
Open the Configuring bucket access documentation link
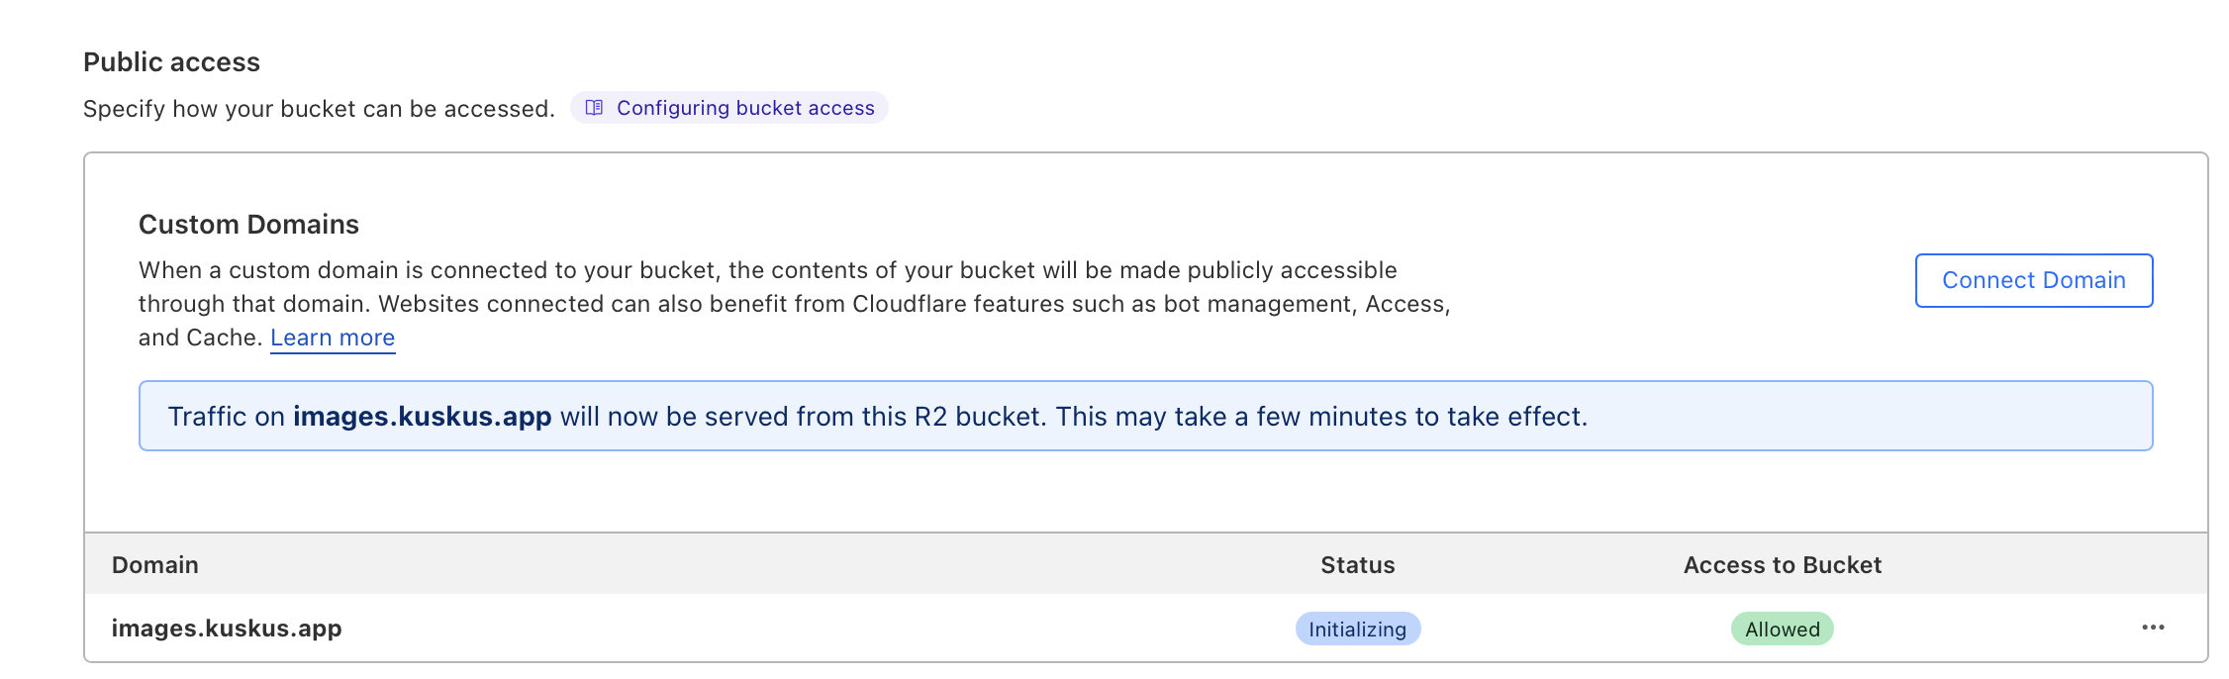[x=744, y=108]
